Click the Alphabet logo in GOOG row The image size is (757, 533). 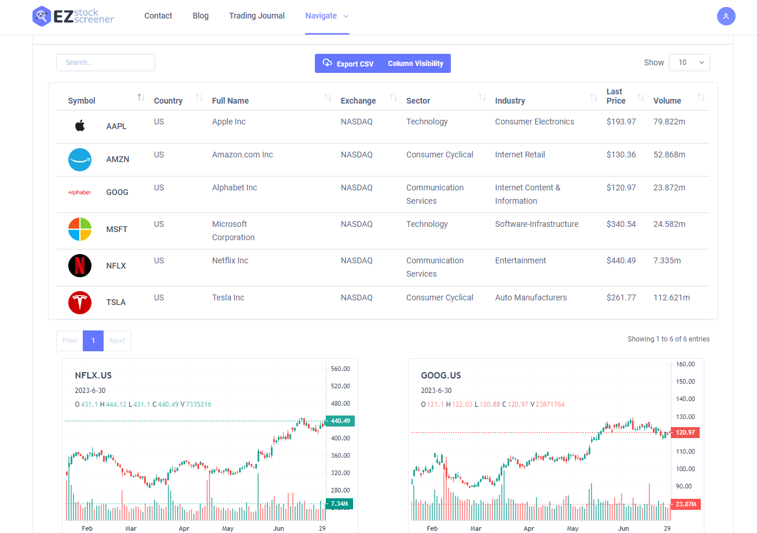click(x=80, y=192)
